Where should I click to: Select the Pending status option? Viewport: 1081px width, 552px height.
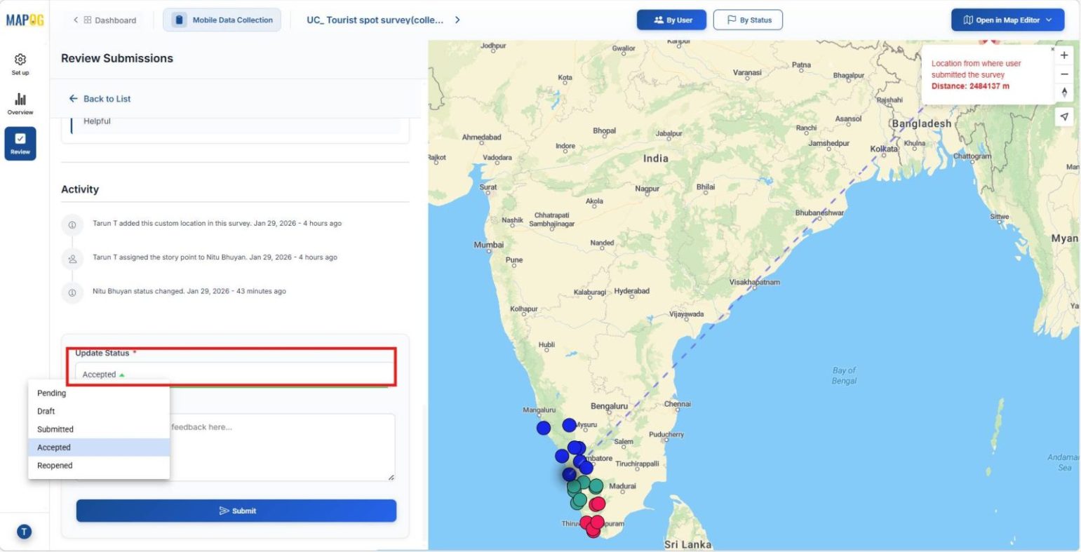[51, 393]
